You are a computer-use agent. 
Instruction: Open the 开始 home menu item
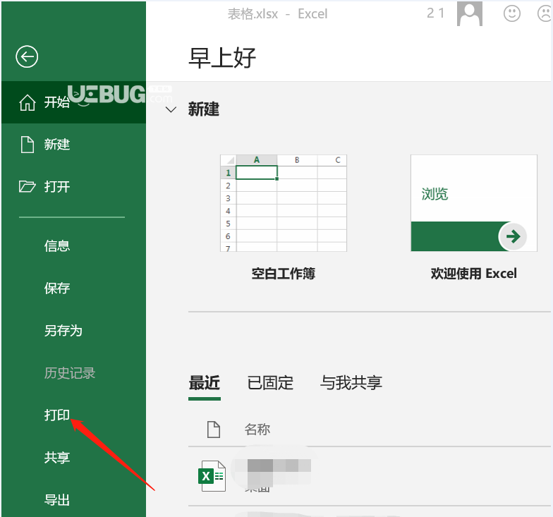pos(73,102)
